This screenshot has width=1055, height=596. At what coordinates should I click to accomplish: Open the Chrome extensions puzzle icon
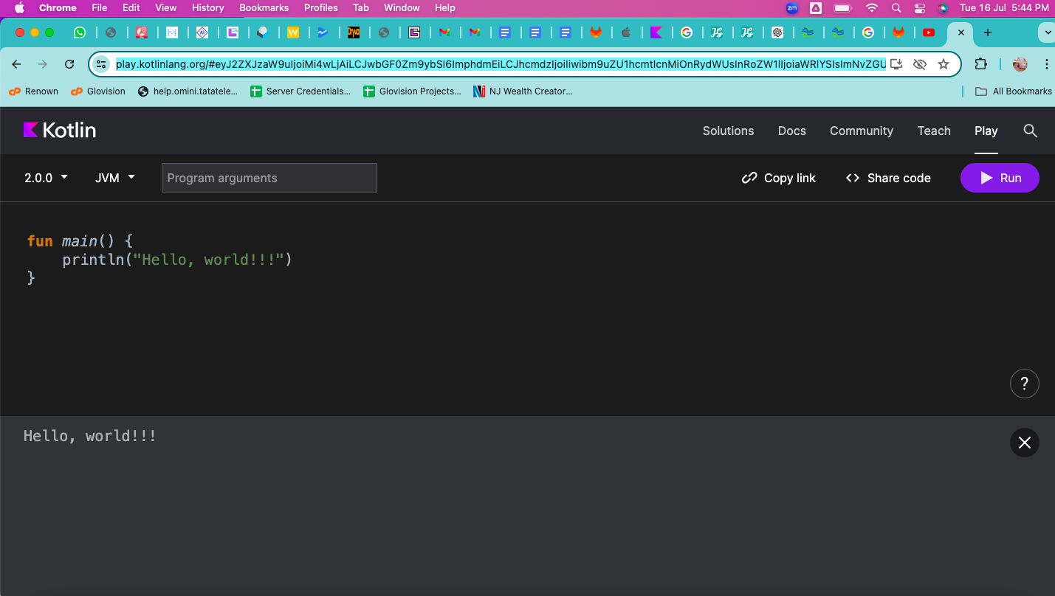pyautogui.click(x=980, y=64)
